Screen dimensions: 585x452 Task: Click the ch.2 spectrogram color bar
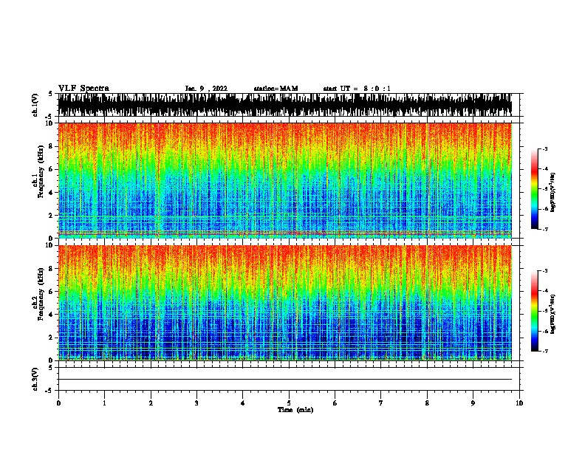534,311
